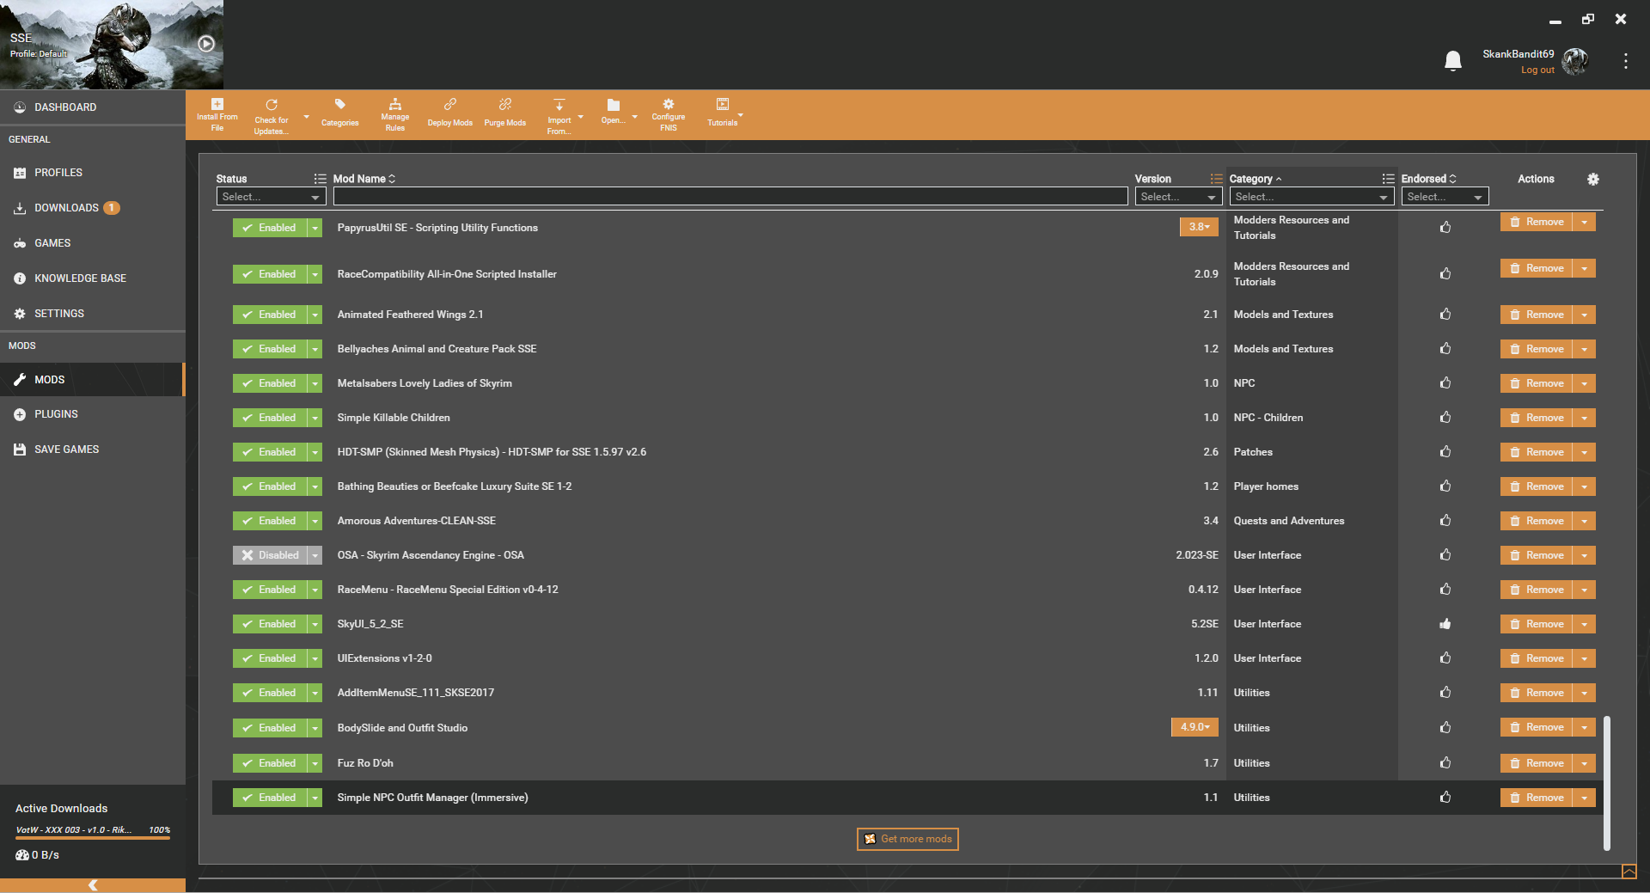Click the Version column list icon
Image resolution: width=1650 pixels, height=893 pixels.
click(1216, 179)
